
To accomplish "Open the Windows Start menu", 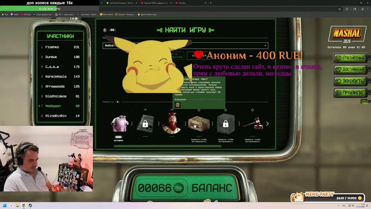I will click(5, 206).
